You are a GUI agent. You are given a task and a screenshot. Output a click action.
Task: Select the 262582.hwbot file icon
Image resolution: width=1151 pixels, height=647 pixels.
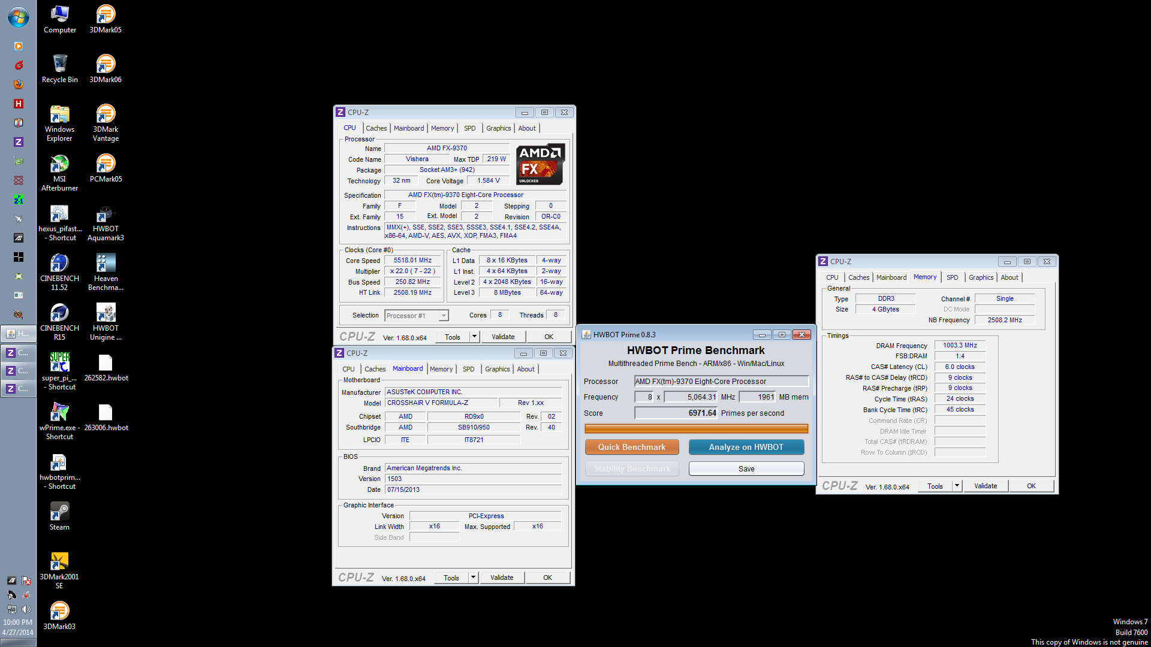[x=106, y=367]
